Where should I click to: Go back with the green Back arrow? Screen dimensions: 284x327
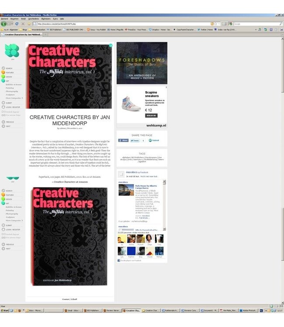[x=3, y=24]
